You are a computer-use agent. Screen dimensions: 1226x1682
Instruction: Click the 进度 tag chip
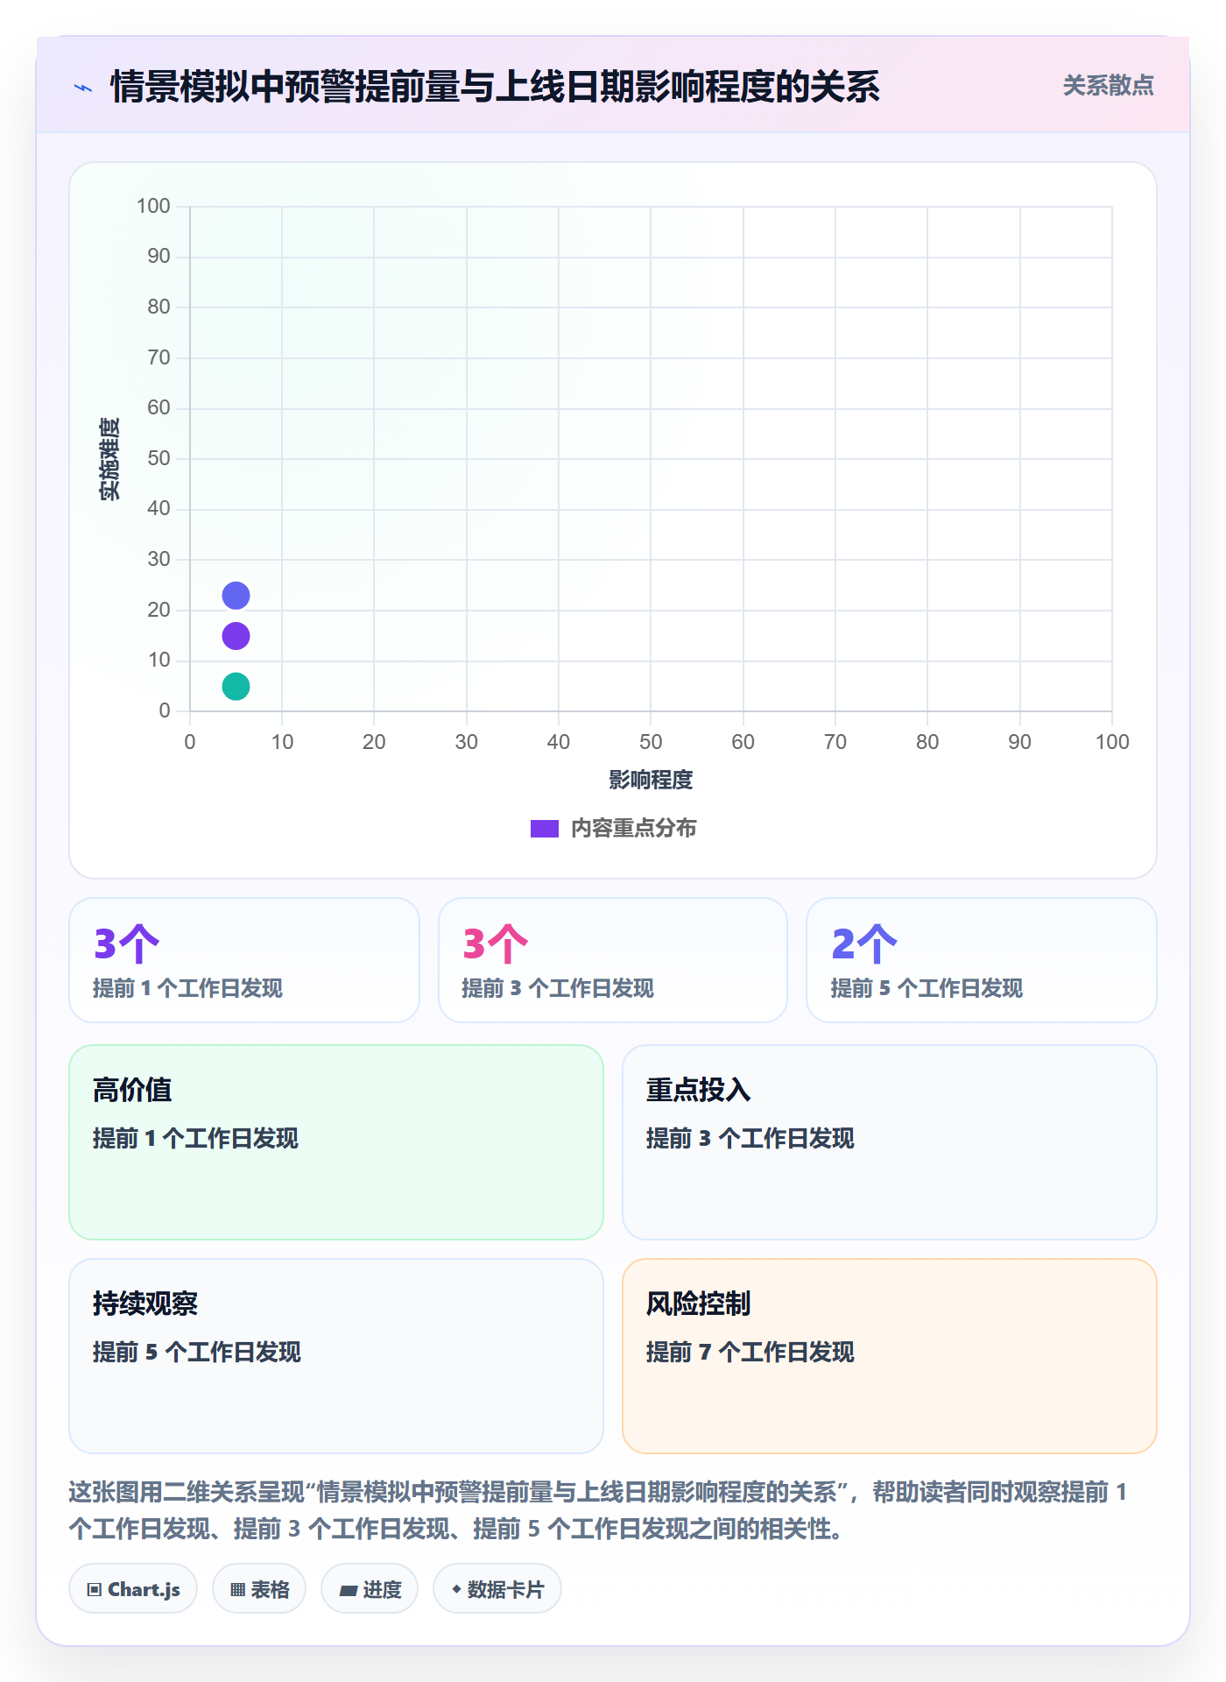(370, 1589)
